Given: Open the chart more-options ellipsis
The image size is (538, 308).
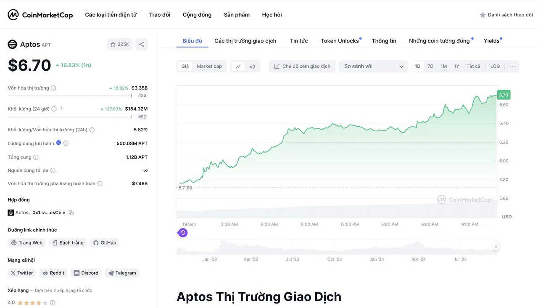Looking at the screenshot, I should pos(512,66).
